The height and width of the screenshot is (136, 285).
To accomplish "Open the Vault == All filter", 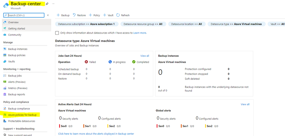I will coord(276,24).
